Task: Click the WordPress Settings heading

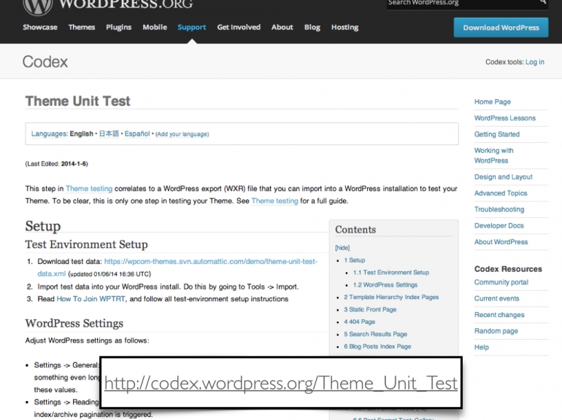Action: coord(74,323)
